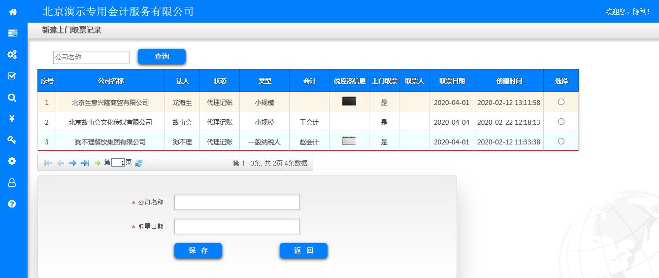Click the 公司名称 column header
The image size is (659, 278).
pyautogui.click(x=110, y=81)
